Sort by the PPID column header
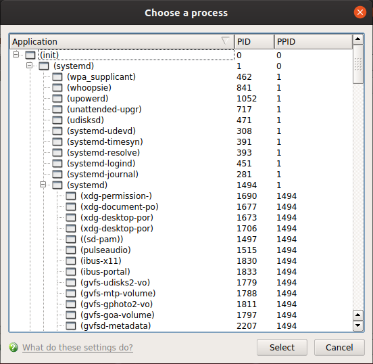373x364 pixels. 314,42
